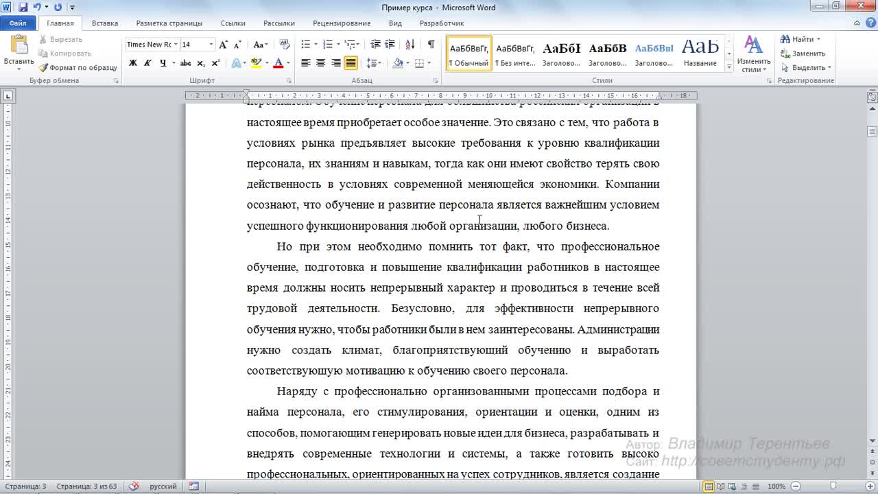Screen dimensions: 878x494
Task: Click the 100% zoom level
Action: (776, 486)
